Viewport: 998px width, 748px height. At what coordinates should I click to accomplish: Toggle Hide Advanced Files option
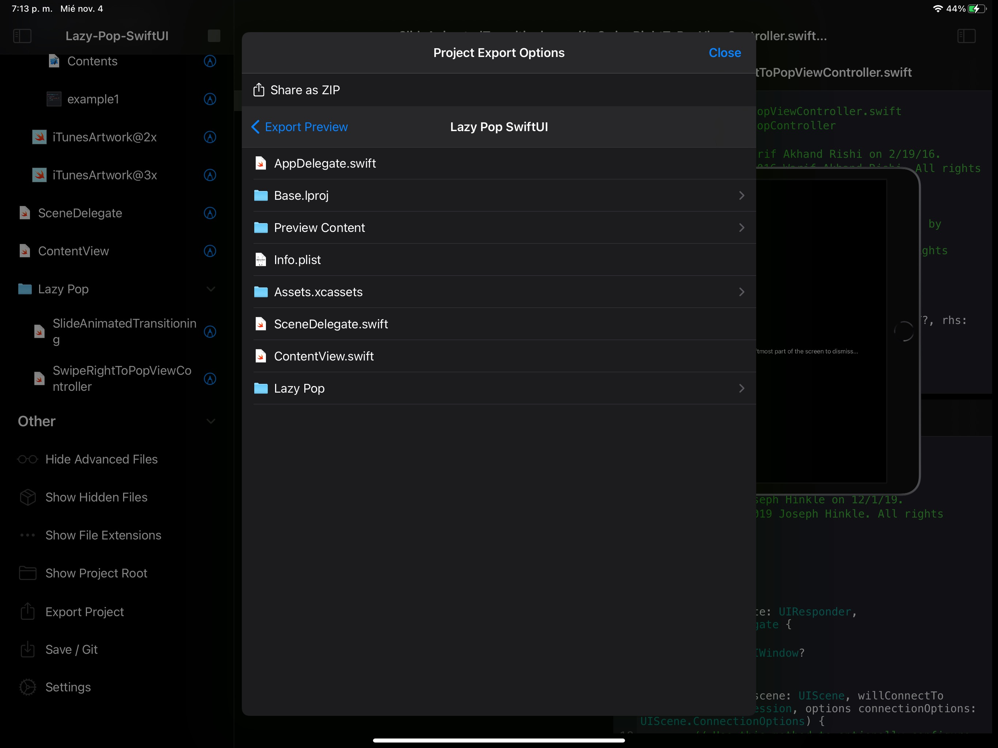[101, 459]
